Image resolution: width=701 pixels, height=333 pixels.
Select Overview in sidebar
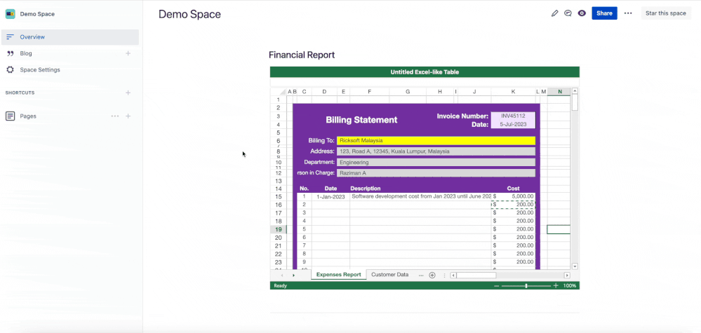point(69,37)
